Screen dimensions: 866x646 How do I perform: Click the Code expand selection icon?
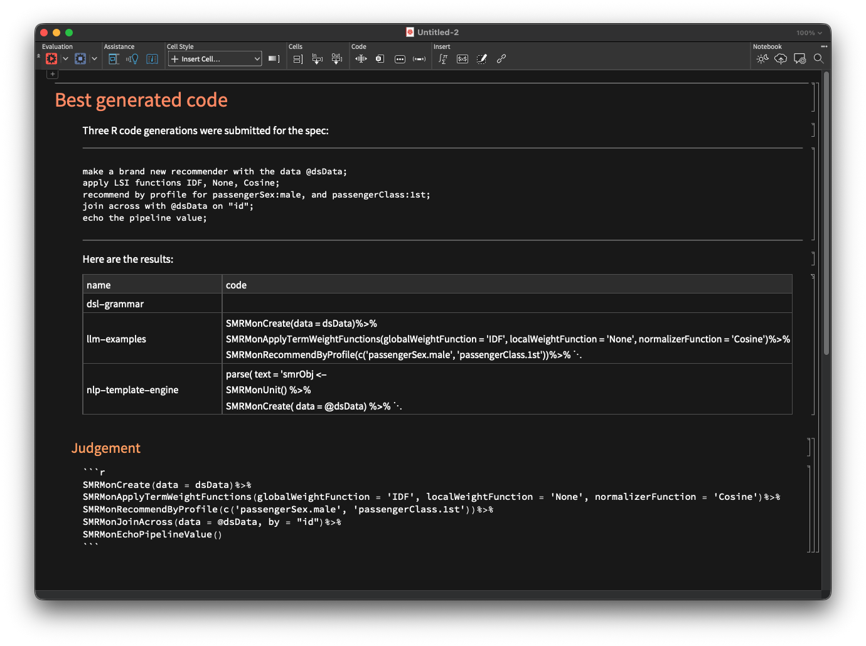361,59
